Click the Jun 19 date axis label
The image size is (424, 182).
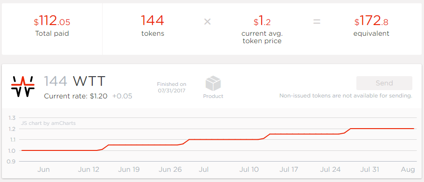(x=129, y=169)
